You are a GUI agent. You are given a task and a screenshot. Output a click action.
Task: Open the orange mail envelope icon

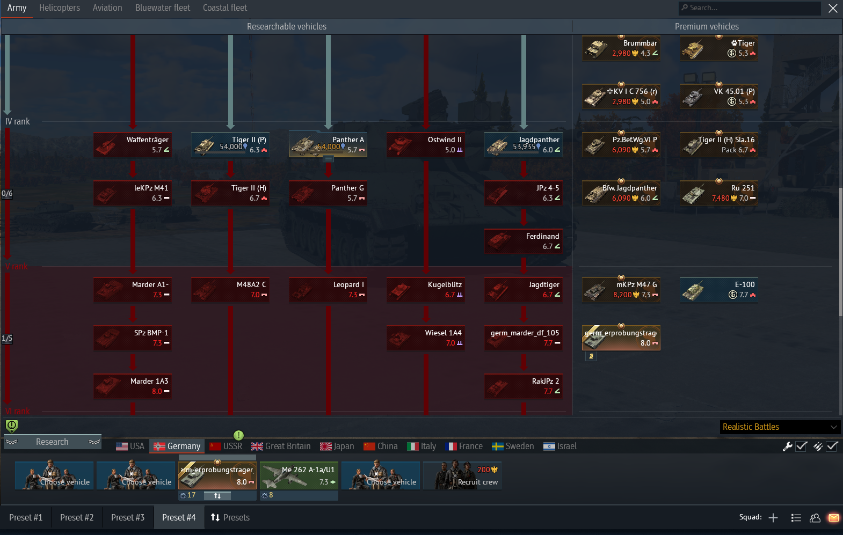coord(833,518)
